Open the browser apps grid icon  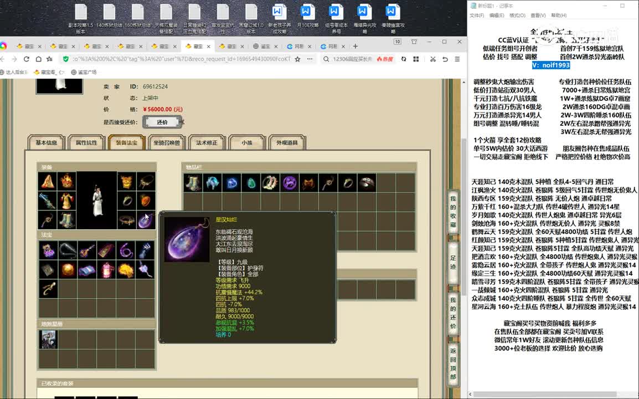(x=416, y=59)
